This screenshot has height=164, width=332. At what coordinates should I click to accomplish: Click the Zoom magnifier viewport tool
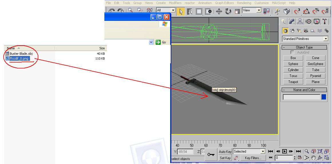tap(307, 151)
